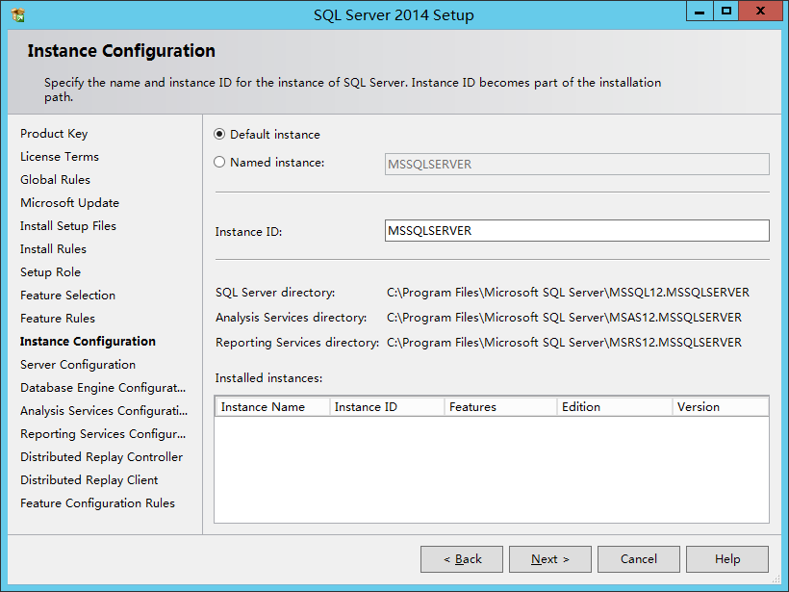Image resolution: width=789 pixels, height=592 pixels.
Task: Select Install Rules step in sidebar
Action: 53,249
